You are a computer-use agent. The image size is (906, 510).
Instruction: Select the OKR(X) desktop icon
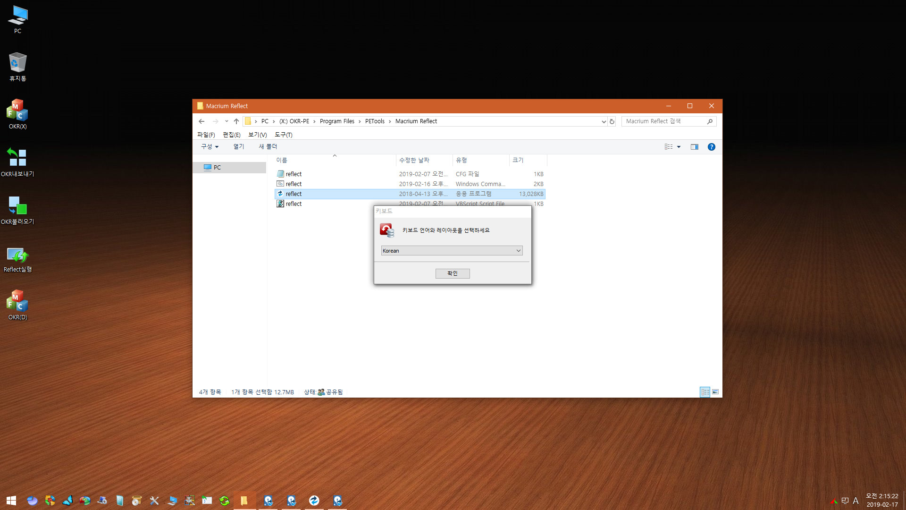[x=17, y=114]
